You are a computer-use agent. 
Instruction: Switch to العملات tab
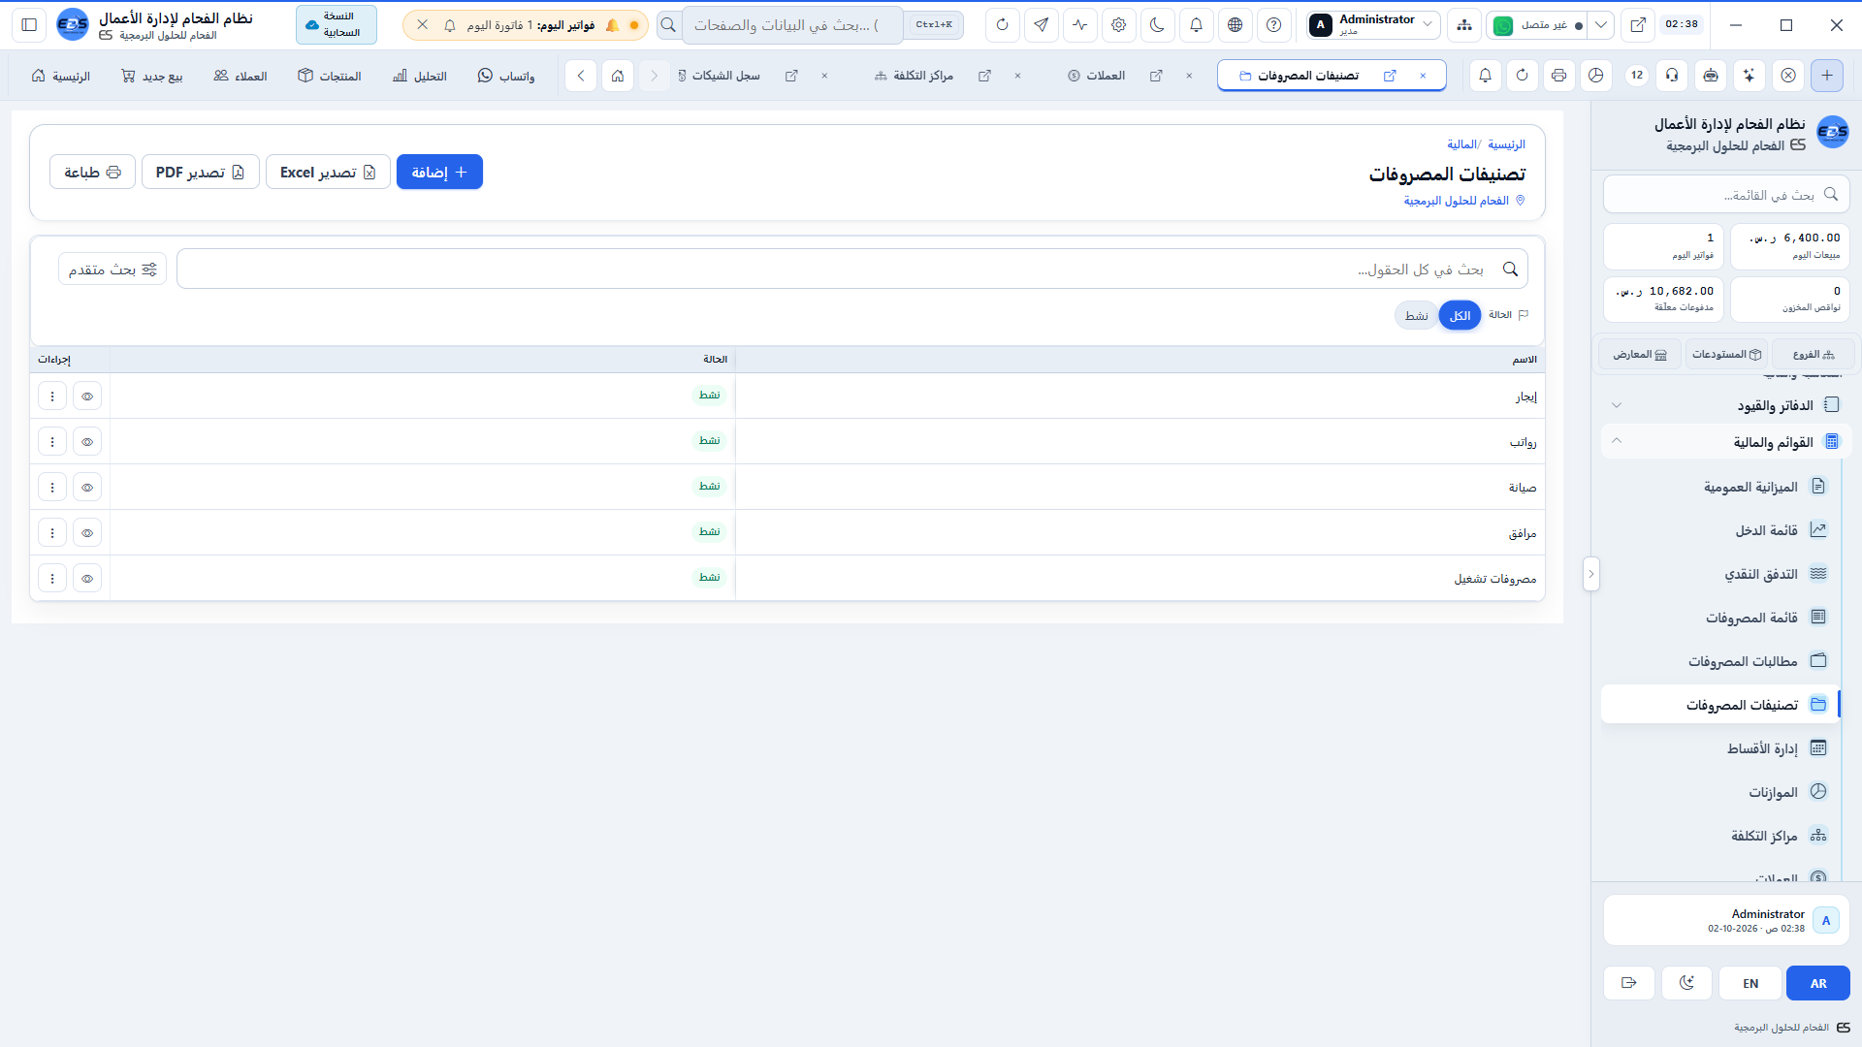coord(1097,76)
